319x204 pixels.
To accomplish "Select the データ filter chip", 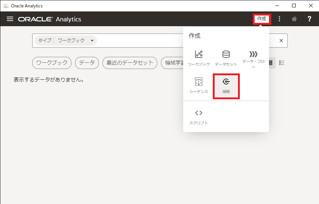I will tap(87, 63).
